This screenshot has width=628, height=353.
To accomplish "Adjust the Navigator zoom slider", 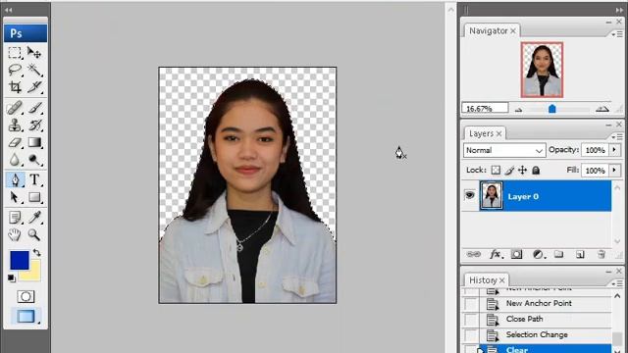I will click(551, 109).
